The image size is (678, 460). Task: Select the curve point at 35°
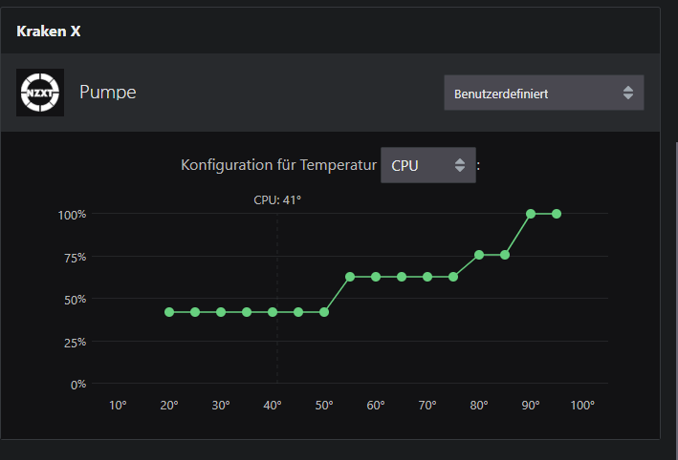coord(247,312)
